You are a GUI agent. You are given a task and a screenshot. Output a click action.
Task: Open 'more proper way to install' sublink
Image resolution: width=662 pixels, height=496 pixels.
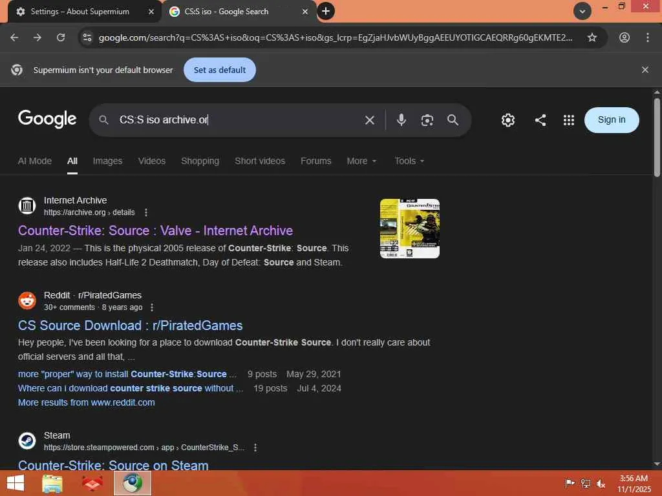(127, 374)
